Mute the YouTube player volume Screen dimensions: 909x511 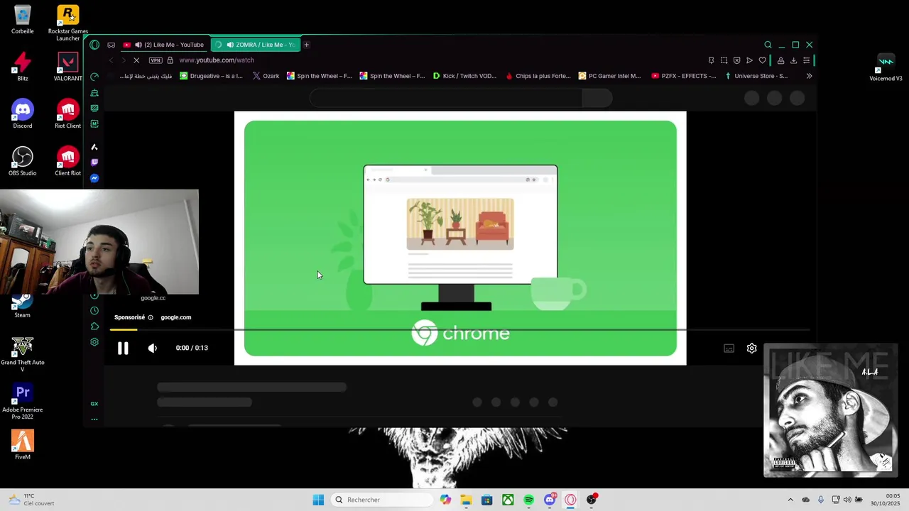tap(152, 348)
